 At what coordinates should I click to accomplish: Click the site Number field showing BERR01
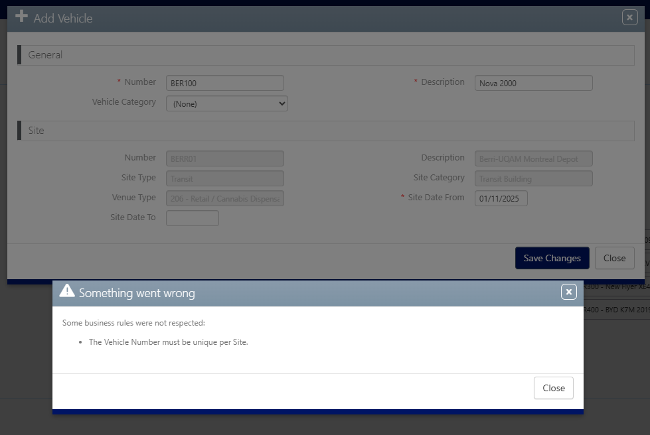pos(224,158)
